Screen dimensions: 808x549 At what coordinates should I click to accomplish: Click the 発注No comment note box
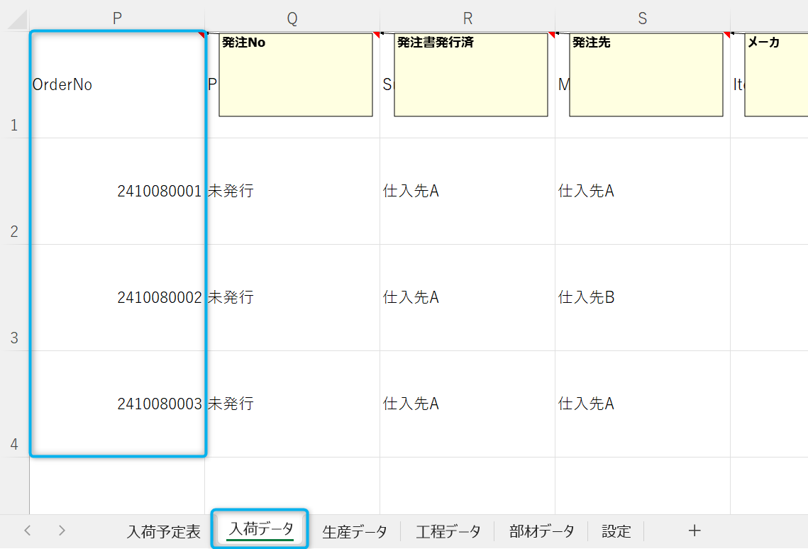click(295, 74)
